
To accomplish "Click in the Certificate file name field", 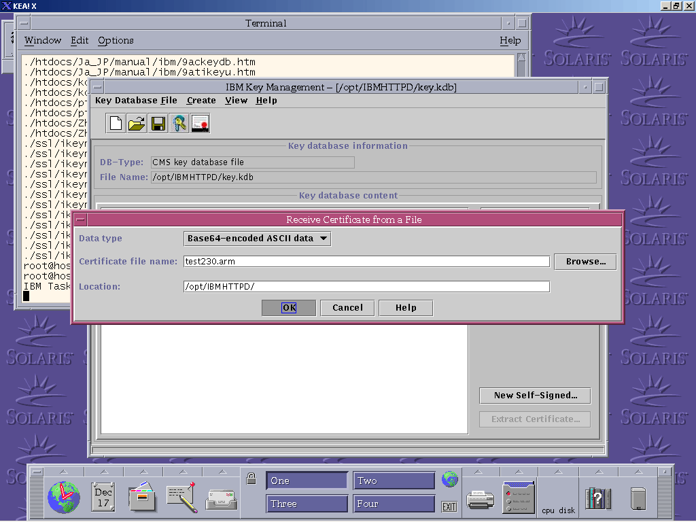I will coord(366,262).
